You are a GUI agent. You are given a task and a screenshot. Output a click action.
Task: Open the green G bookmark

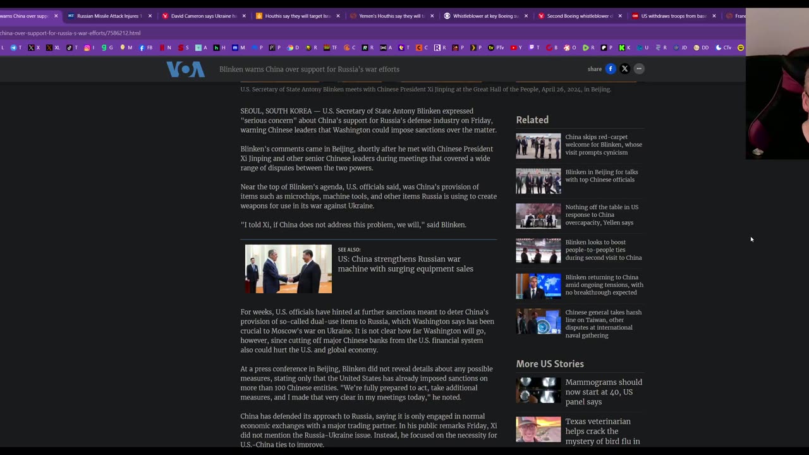coord(107,47)
